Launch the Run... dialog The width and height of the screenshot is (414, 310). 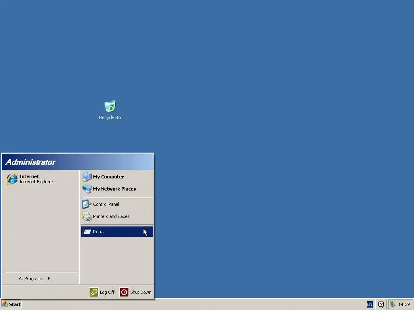pyautogui.click(x=117, y=232)
